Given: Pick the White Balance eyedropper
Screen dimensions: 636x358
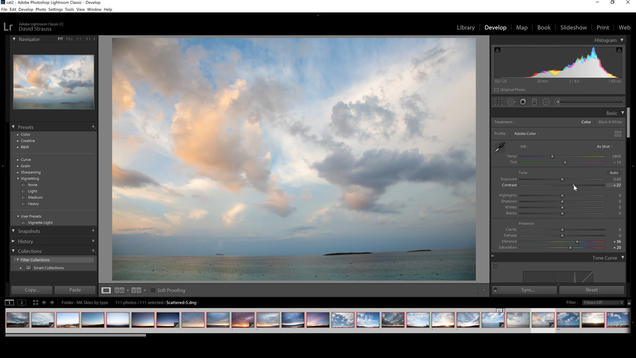Looking at the screenshot, I should (x=500, y=147).
